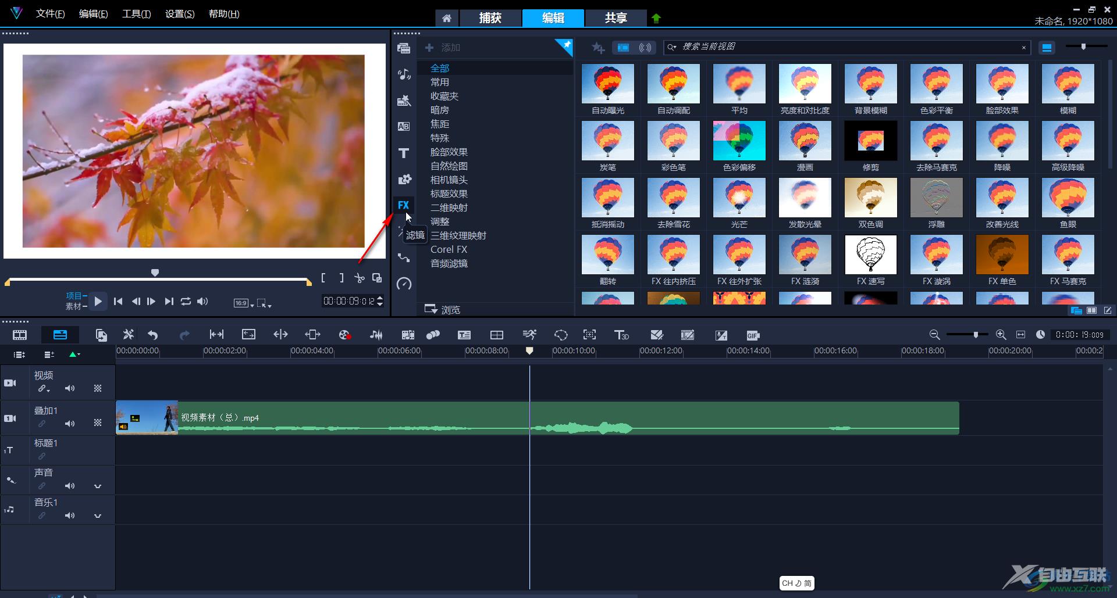Click the split clip scissors icon
This screenshot has height=598, width=1117.
click(x=360, y=278)
